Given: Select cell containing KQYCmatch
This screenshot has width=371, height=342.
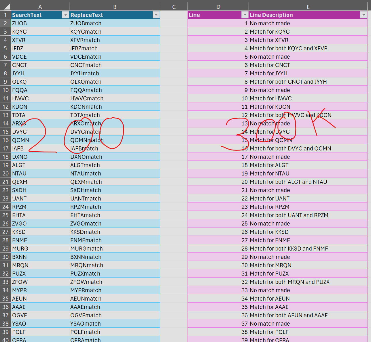Looking at the screenshot, I should (x=115, y=32).
